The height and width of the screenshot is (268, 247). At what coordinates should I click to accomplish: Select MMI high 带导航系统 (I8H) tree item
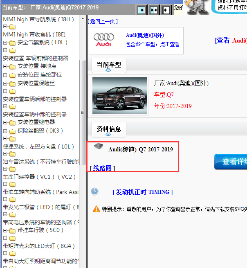[38, 19]
